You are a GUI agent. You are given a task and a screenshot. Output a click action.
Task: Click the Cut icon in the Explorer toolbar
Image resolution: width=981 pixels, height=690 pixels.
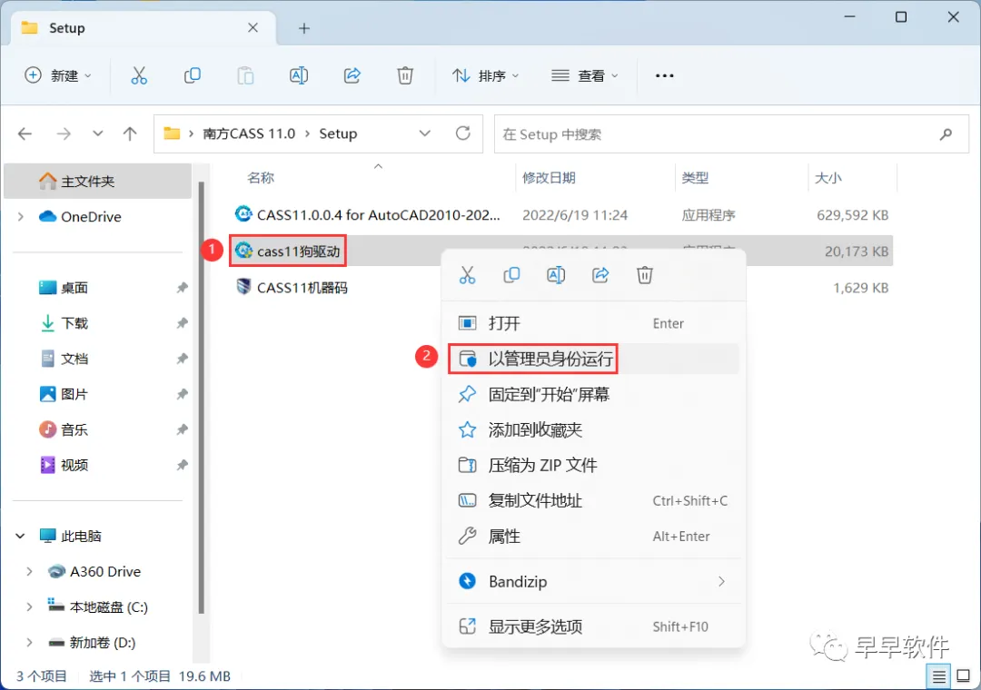(139, 75)
